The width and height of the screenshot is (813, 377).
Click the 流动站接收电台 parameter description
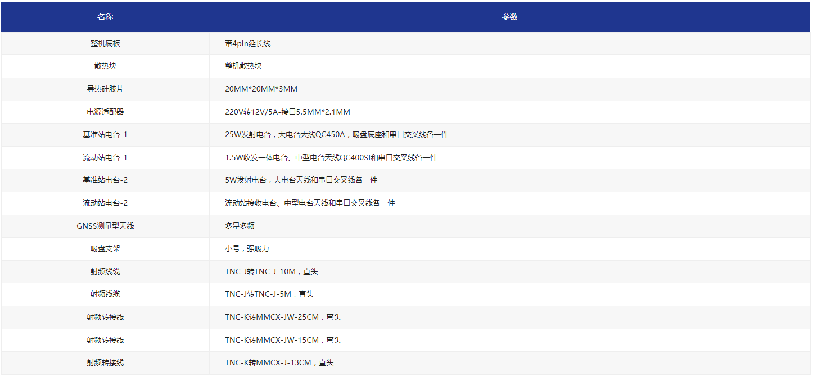[310, 203]
